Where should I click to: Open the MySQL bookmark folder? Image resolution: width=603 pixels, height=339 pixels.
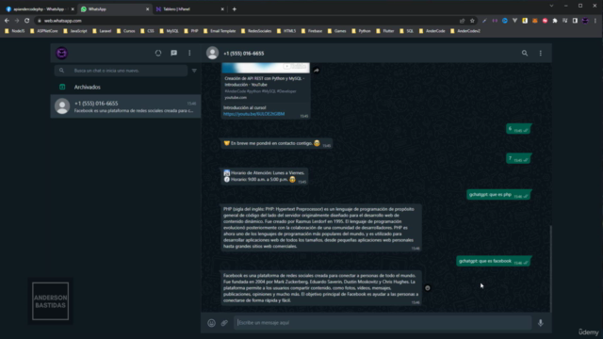point(169,31)
